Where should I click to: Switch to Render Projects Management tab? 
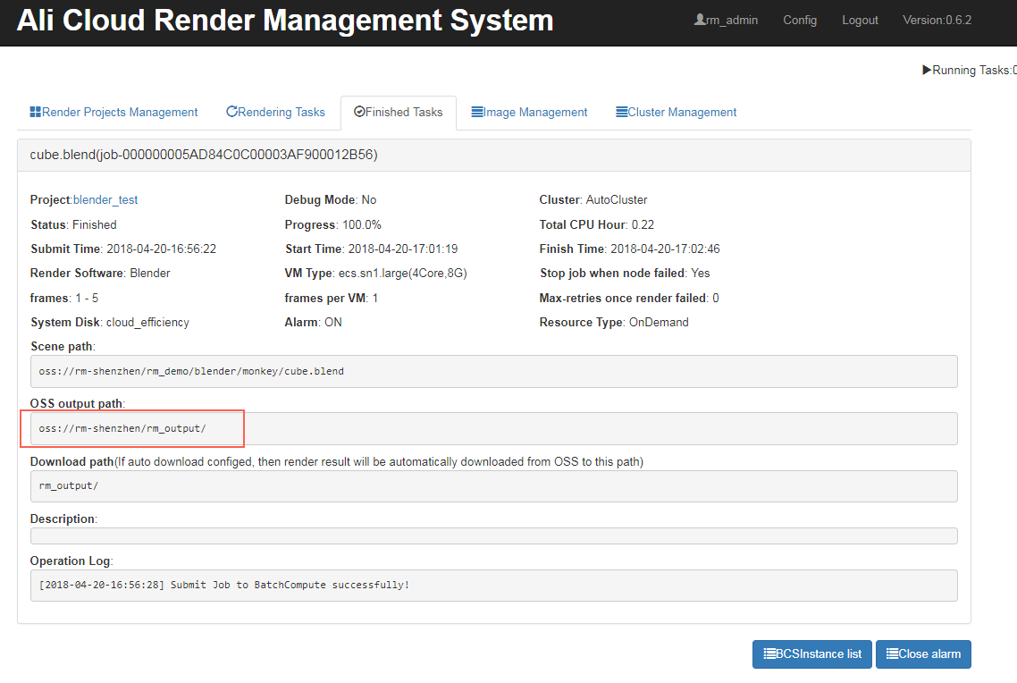click(113, 113)
